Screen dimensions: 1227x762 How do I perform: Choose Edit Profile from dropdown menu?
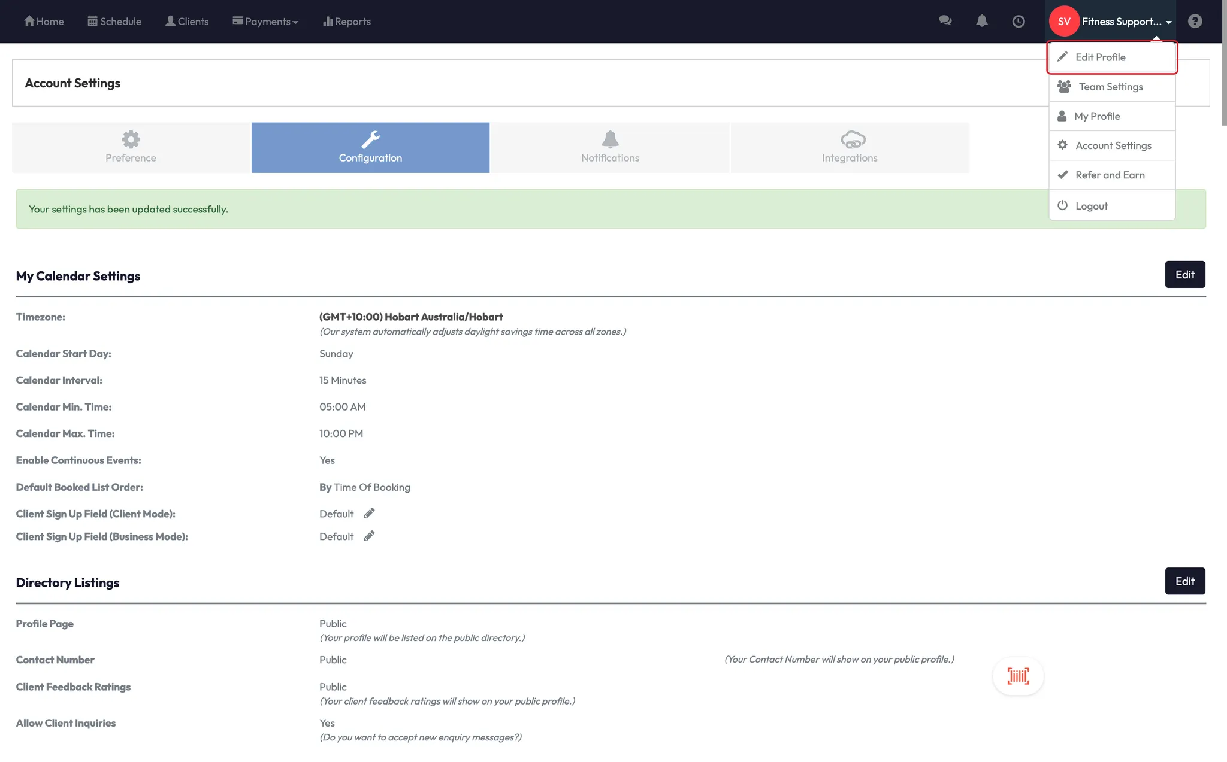(x=1100, y=57)
